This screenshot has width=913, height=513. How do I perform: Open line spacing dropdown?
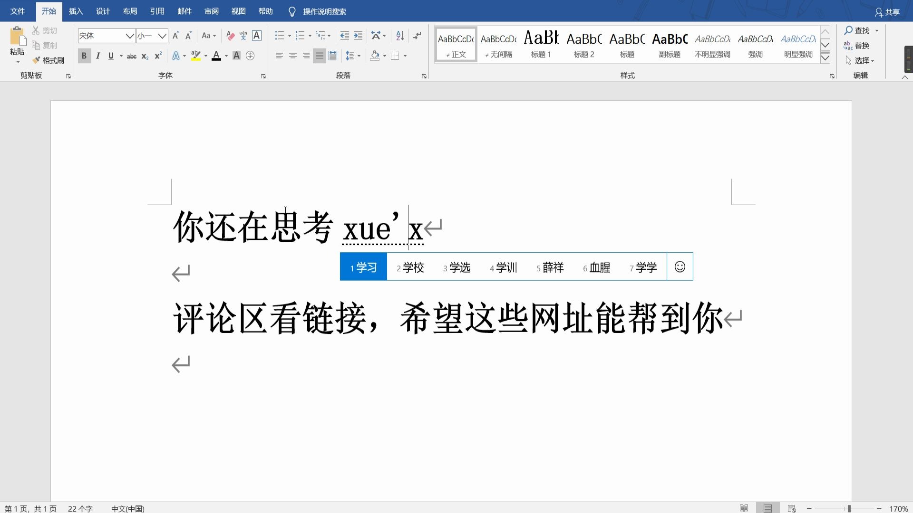pos(353,56)
